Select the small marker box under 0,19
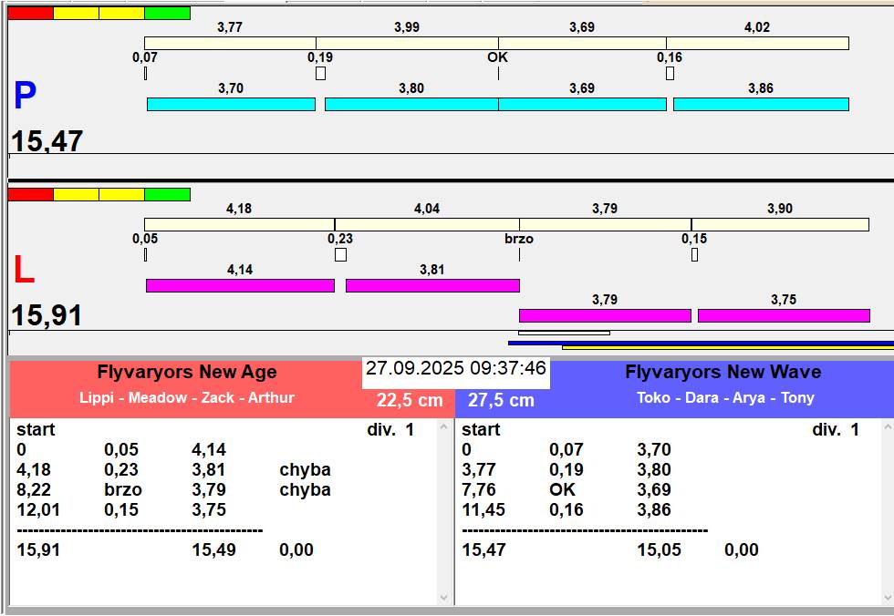This screenshot has width=894, height=616. (x=320, y=74)
